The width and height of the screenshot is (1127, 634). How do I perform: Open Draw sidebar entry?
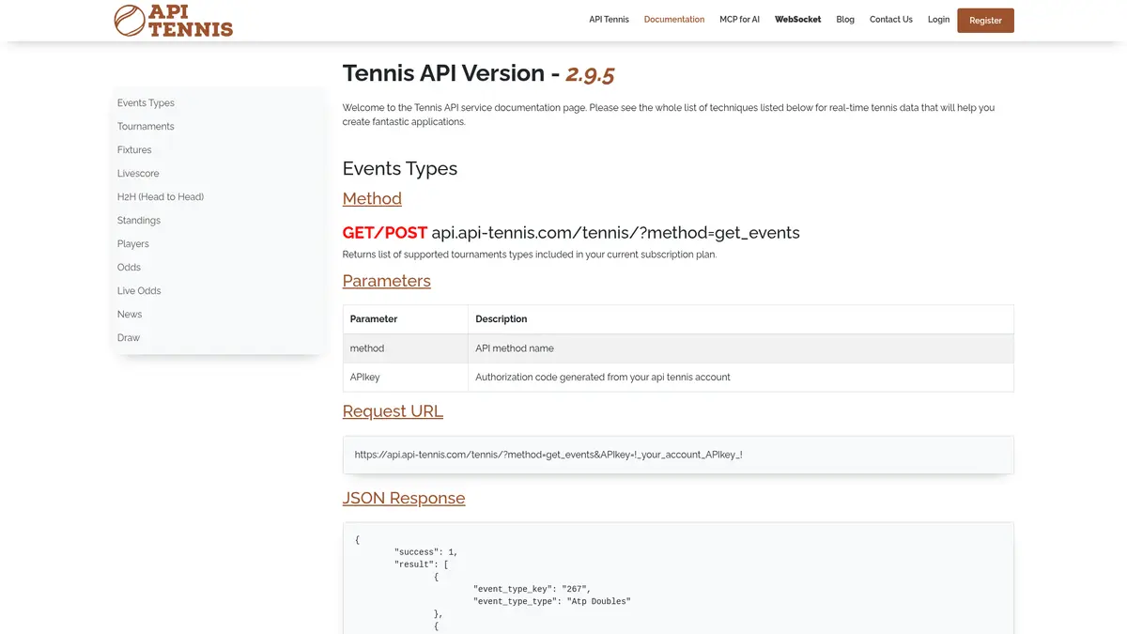click(129, 338)
